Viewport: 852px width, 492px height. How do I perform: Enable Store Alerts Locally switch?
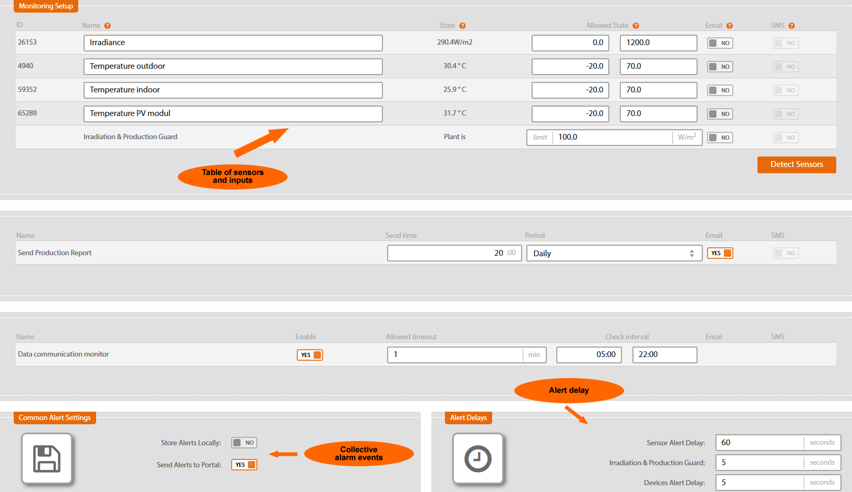244,443
